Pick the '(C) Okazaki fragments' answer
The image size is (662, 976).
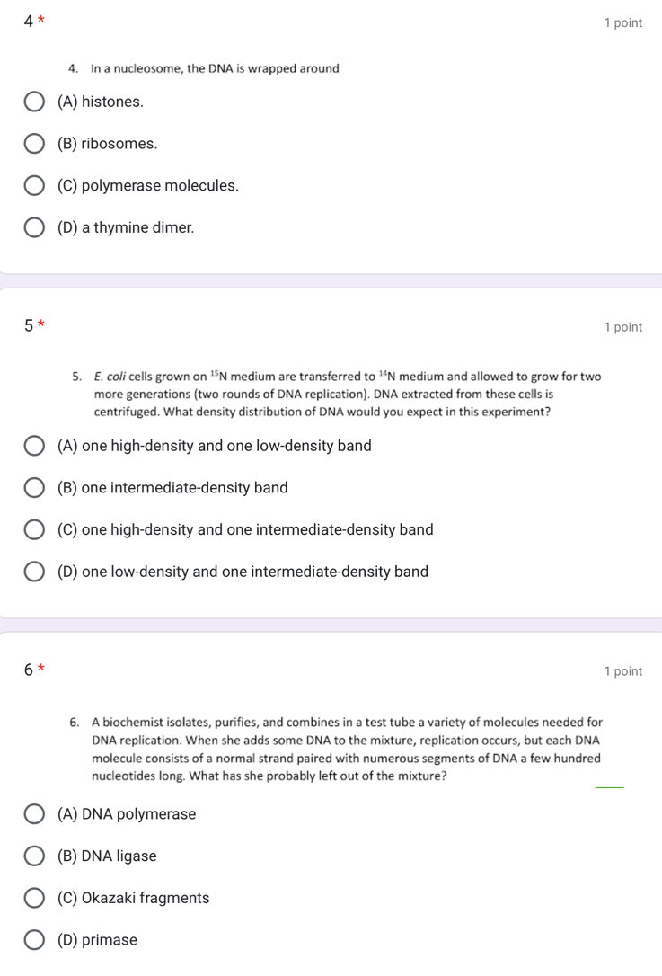[34, 898]
